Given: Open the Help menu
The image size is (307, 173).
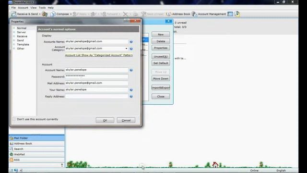Looking at the screenshot, I should pyautogui.click(x=51, y=8).
